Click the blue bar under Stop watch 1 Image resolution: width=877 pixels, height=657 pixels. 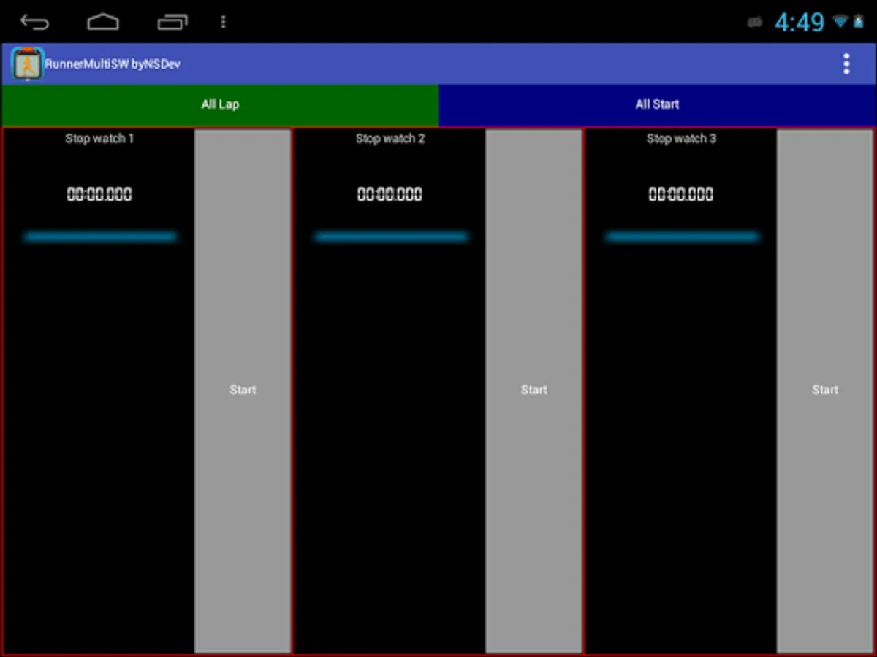(100, 237)
